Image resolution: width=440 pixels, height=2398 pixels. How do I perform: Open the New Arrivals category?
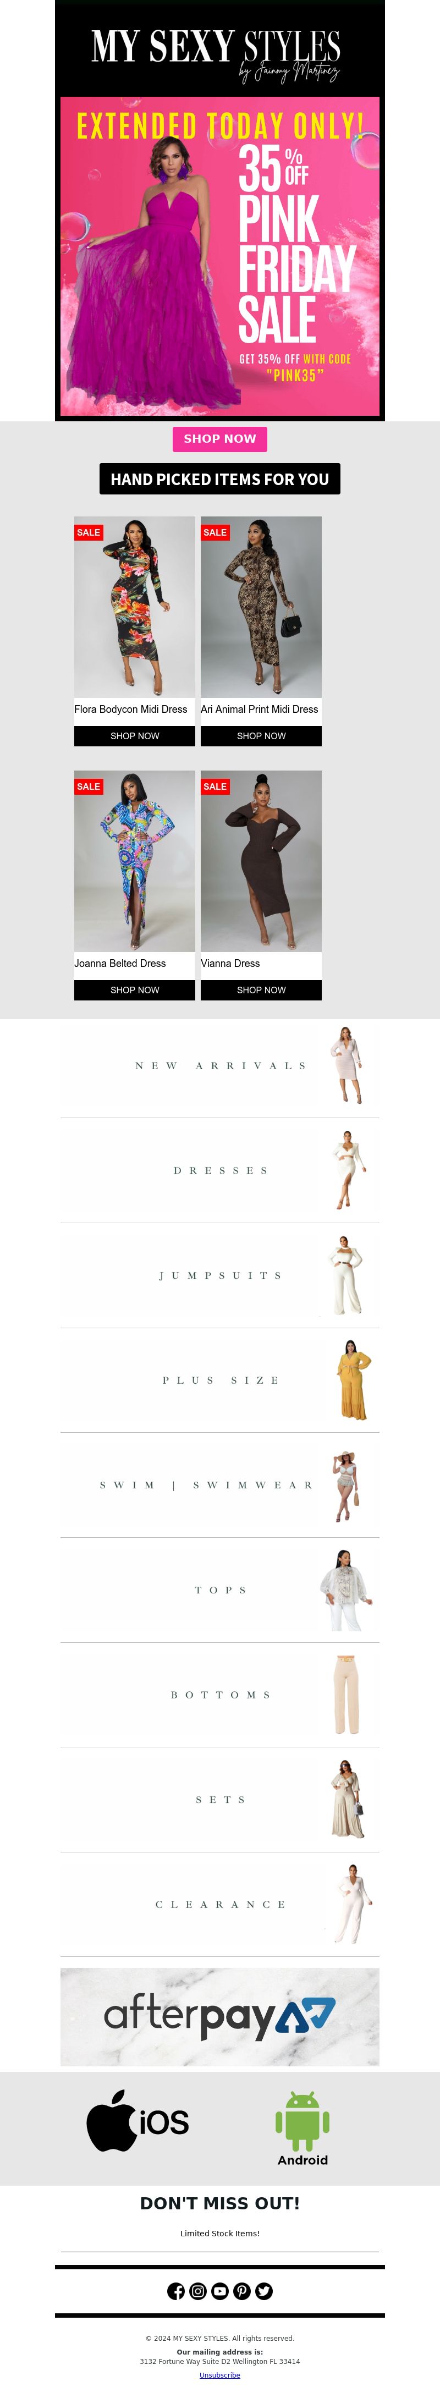point(219,1065)
